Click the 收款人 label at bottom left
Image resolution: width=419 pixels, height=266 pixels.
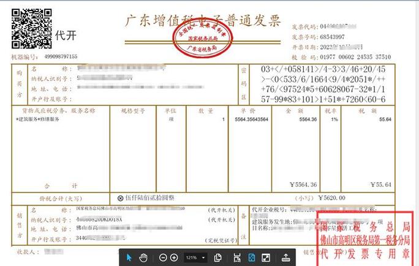(x=28, y=252)
